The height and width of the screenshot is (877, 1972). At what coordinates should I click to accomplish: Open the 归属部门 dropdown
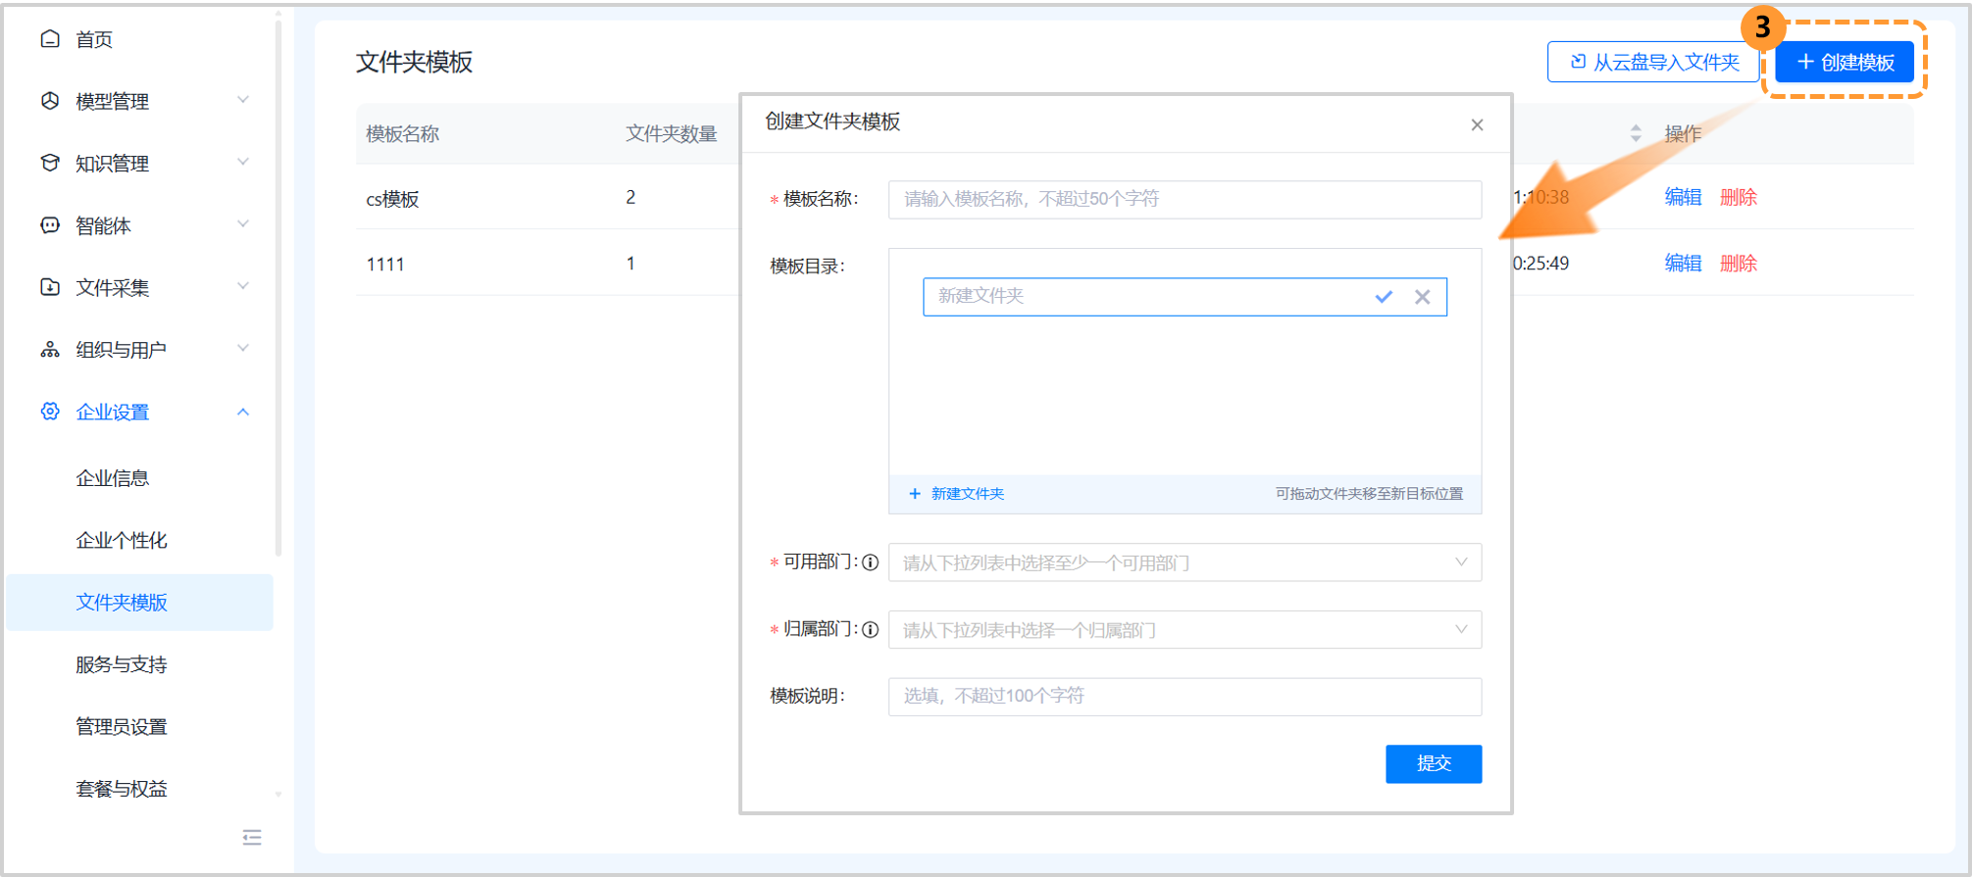click(1185, 630)
